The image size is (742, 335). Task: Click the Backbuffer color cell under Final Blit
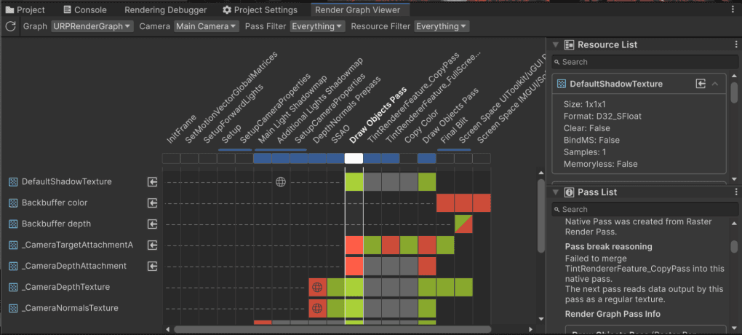[x=445, y=202]
